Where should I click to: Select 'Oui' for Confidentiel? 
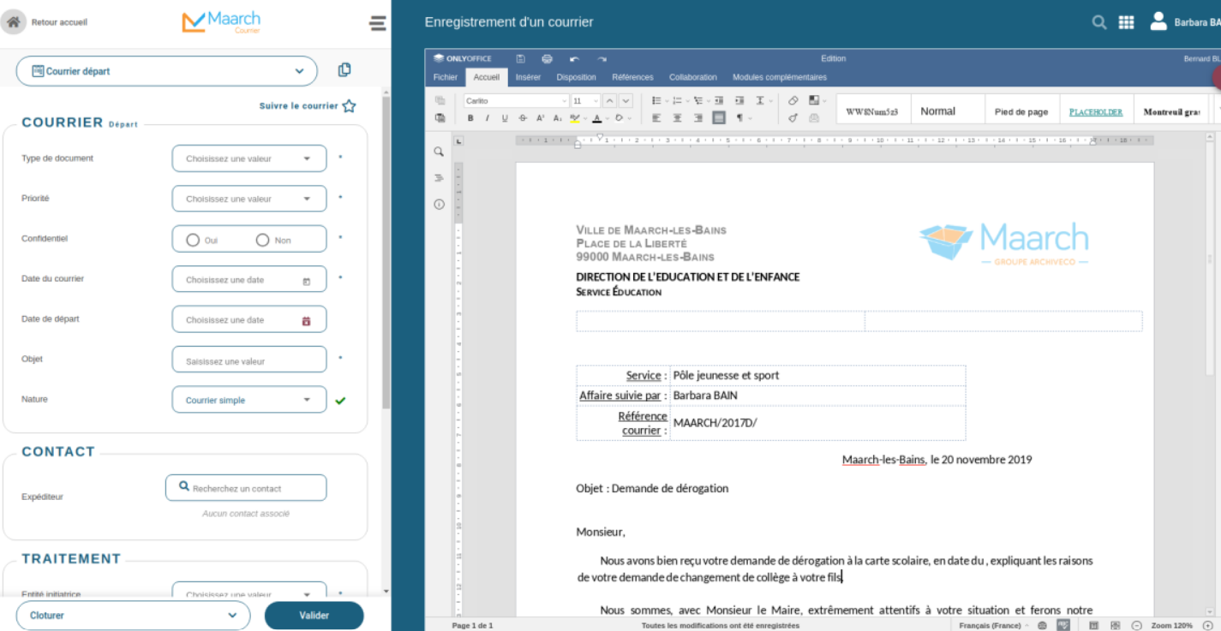[193, 241]
